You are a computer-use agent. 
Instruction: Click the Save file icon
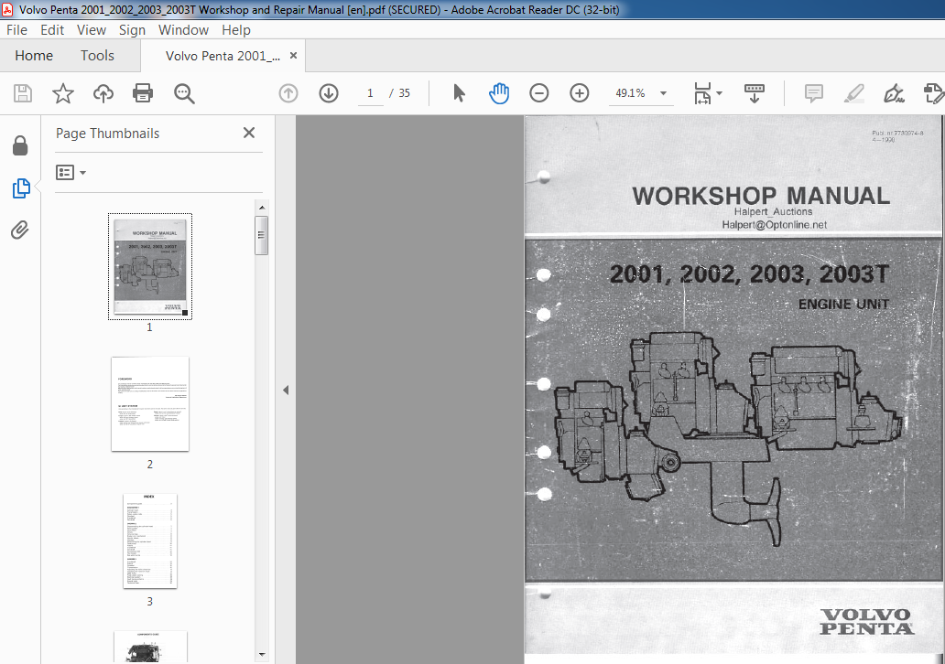click(22, 93)
